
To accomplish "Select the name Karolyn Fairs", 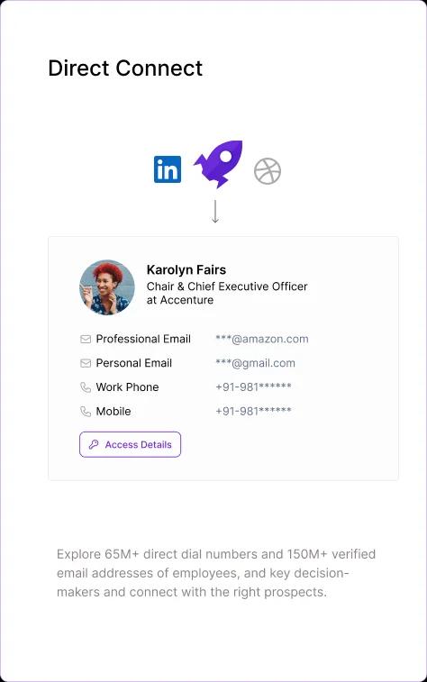I will coord(186,269).
